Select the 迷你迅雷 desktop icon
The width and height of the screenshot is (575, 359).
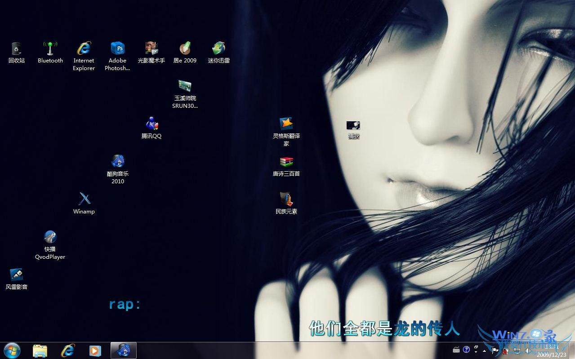(219, 53)
